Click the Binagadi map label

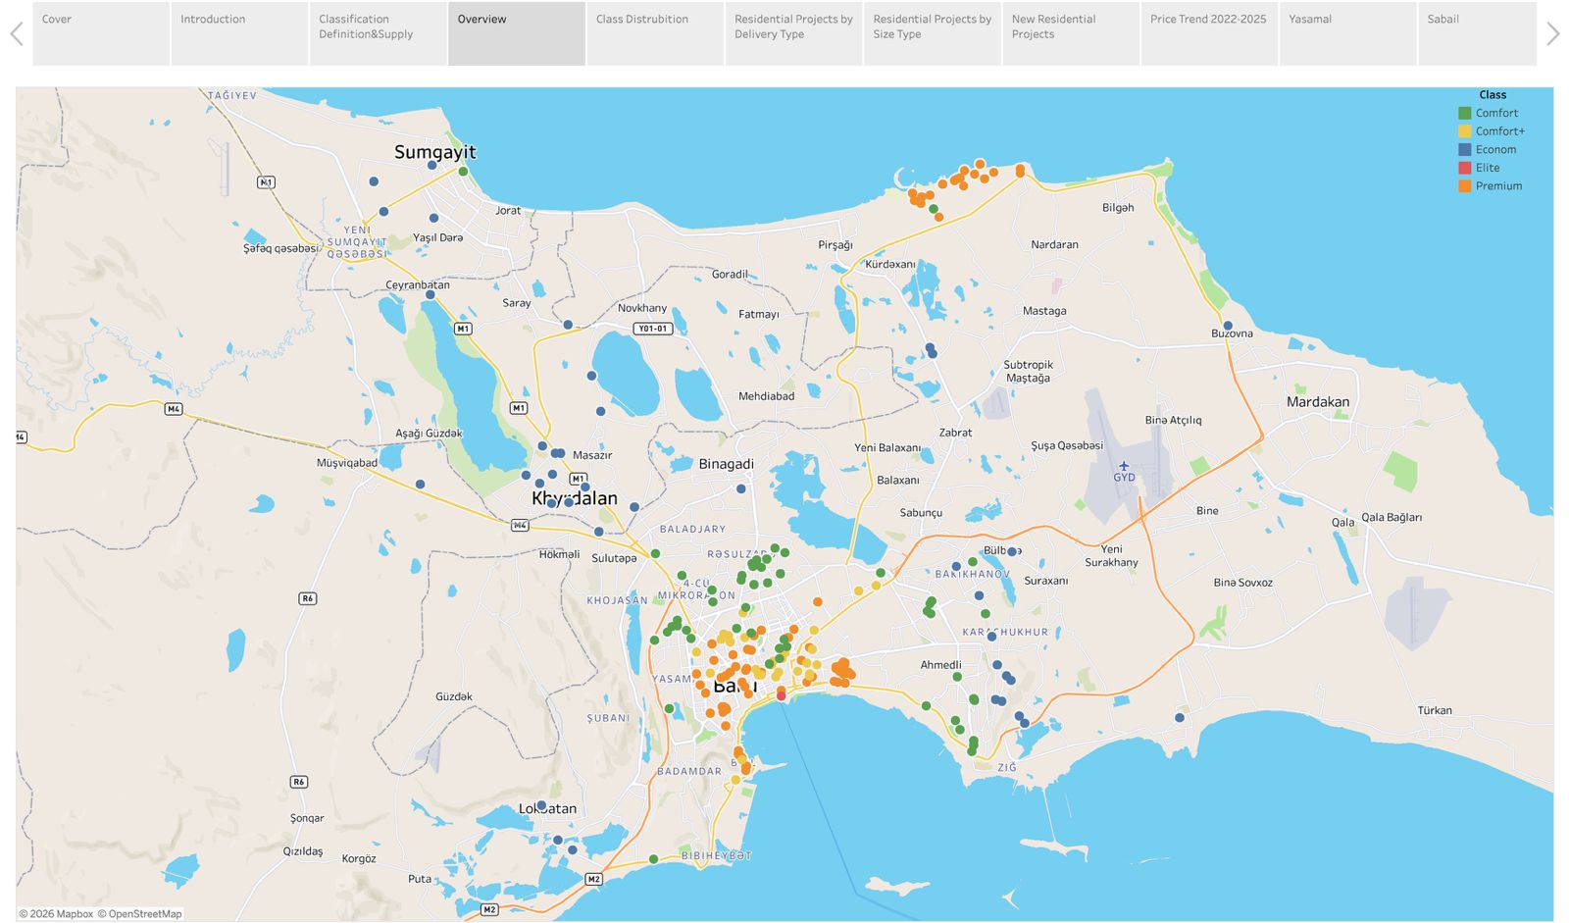click(726, 464)
